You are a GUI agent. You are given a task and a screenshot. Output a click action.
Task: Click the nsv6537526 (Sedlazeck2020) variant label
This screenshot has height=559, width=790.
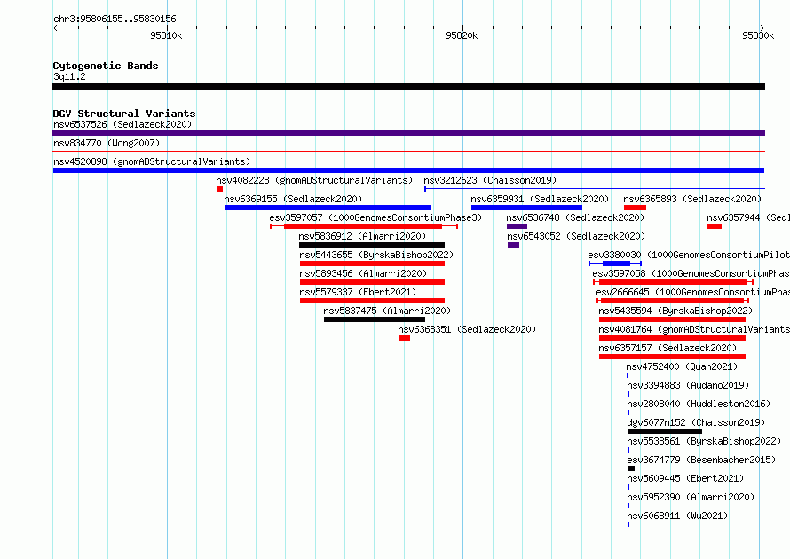[x=122, y=124]
